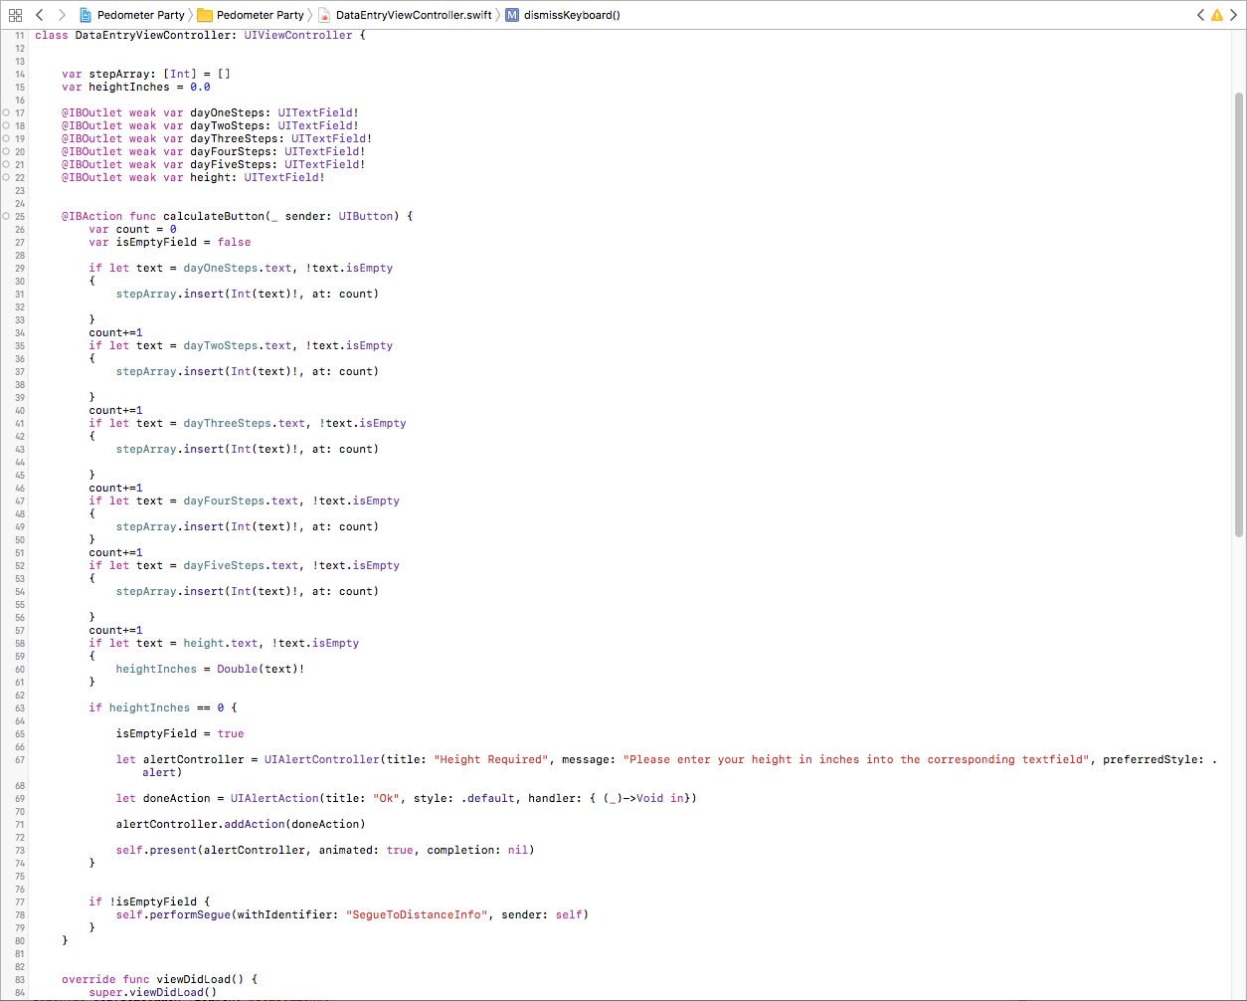Screen dimensions: 1247x1001
Task: Open the Pedometer Party project breadcrumb
Action: click(x=132, y=15)
